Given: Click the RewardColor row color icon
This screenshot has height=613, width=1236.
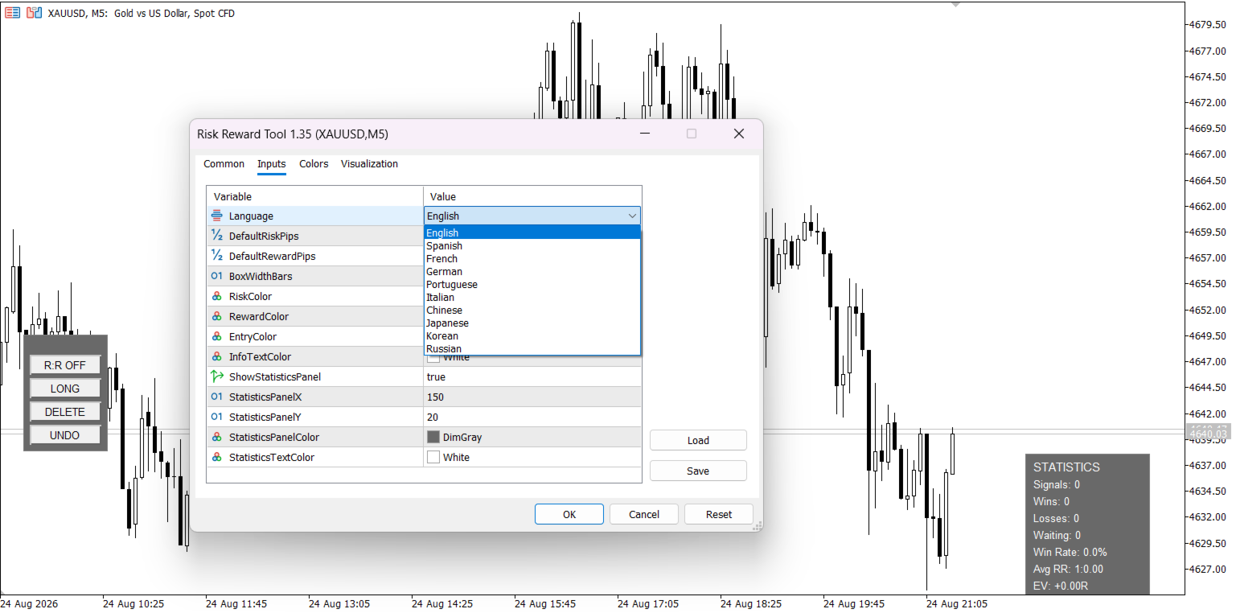Looking at the screenshot, I should (x=217, y=316).
